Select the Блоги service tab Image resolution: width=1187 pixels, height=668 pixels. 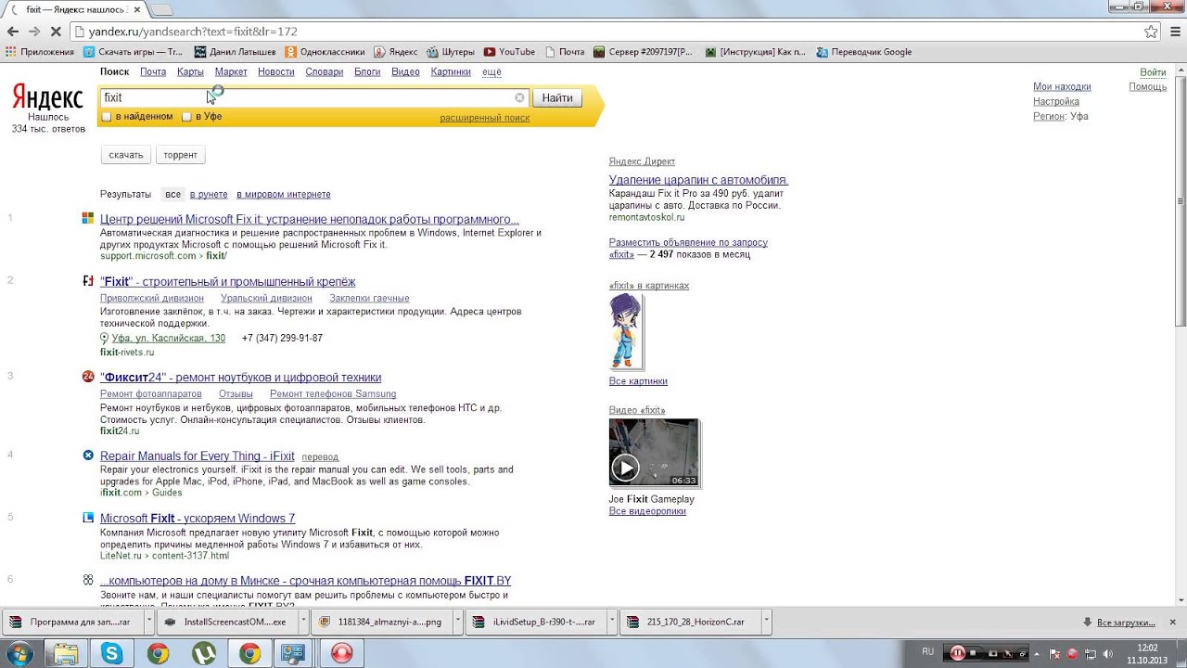[x=367, y=71]
